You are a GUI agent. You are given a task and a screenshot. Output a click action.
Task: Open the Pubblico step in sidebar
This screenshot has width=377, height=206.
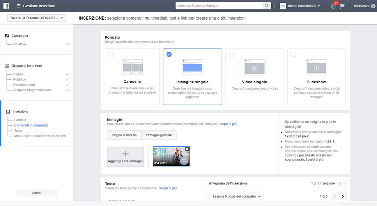pyautogui.click(x=20, y=79)
